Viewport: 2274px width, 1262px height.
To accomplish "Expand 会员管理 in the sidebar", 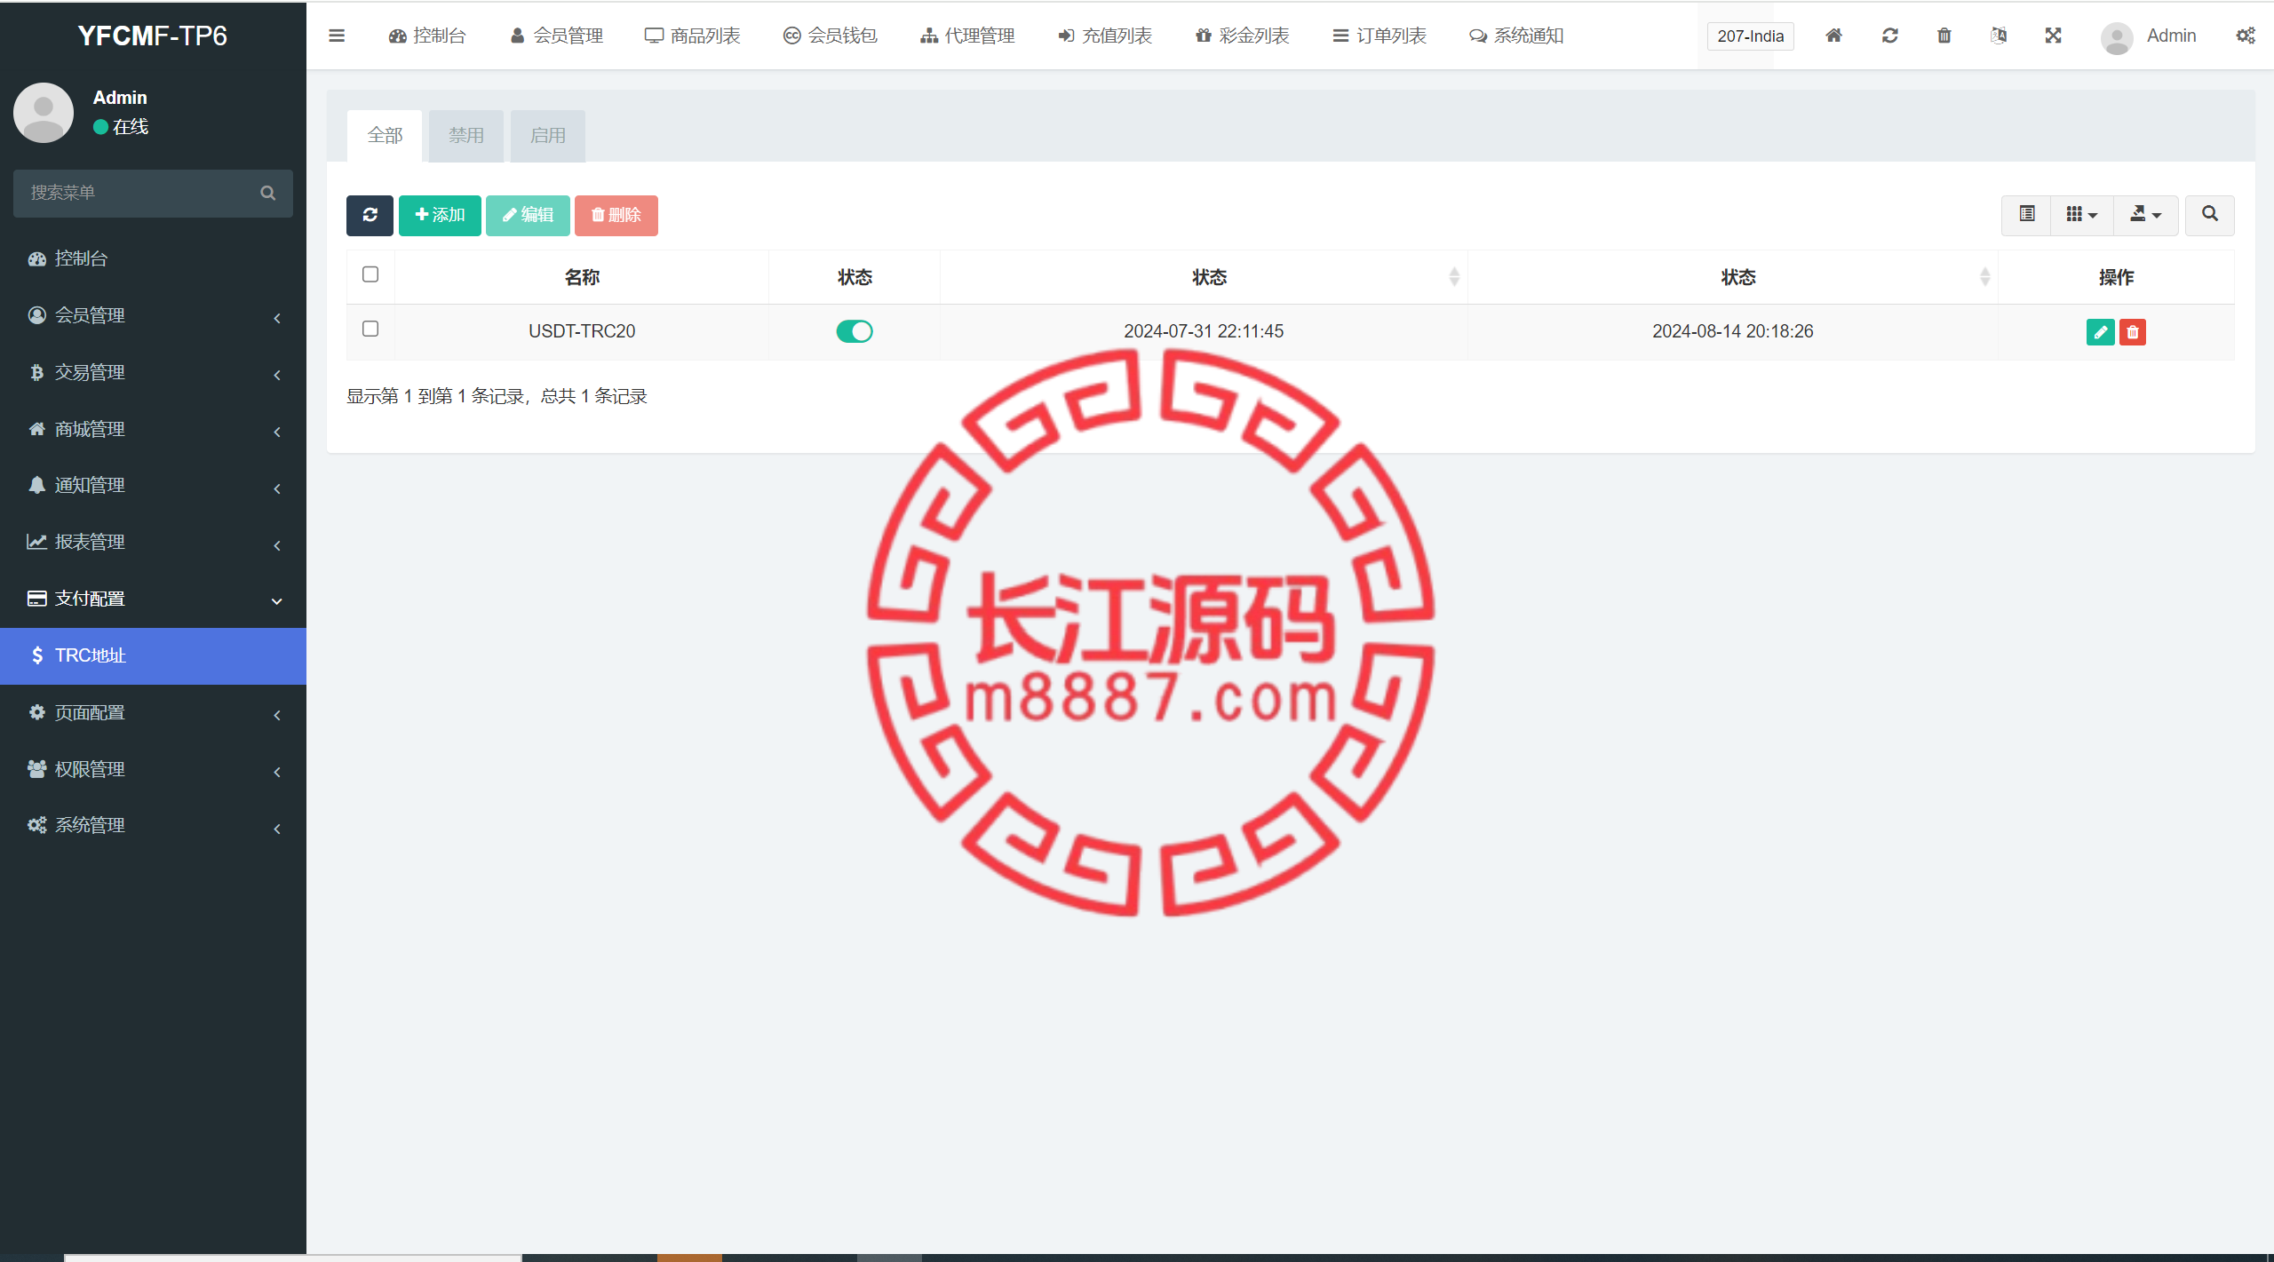I will 153,315.
